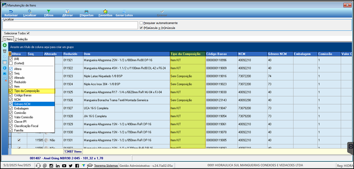This screenshot has height=169, width=354.
Task: Click the Gravar disabled button
Action: (162, 13)
